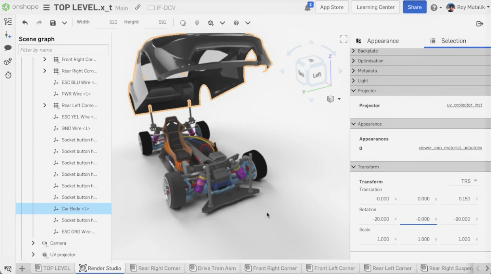Click the Filter by name field

[63, 50]
